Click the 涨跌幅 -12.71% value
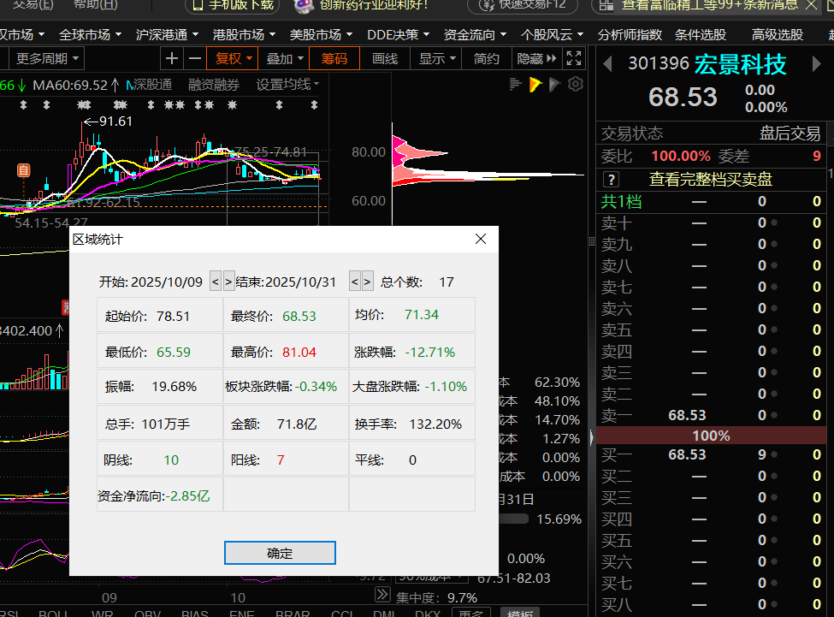Image resolution: width=834 pixels, height=617 pixels. click(x=429, y=352)
